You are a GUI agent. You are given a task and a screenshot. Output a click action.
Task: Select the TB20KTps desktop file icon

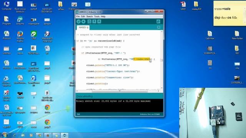click(x=33, y=50)
